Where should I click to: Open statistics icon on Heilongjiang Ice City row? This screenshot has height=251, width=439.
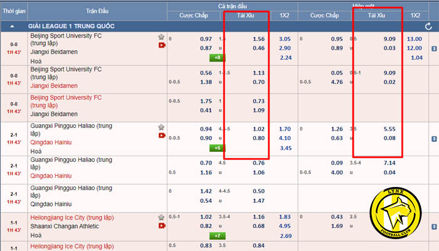tap(434, 227)
